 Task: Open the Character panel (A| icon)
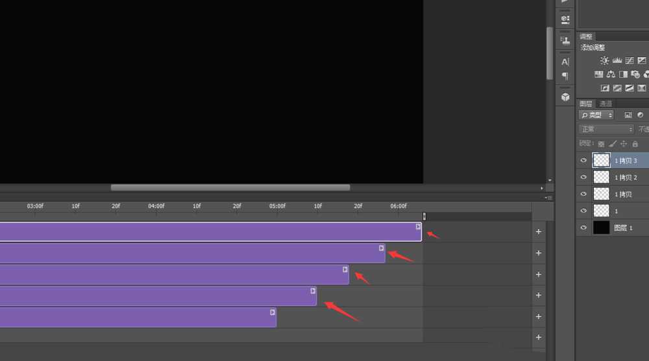click(x=565, y=62)
